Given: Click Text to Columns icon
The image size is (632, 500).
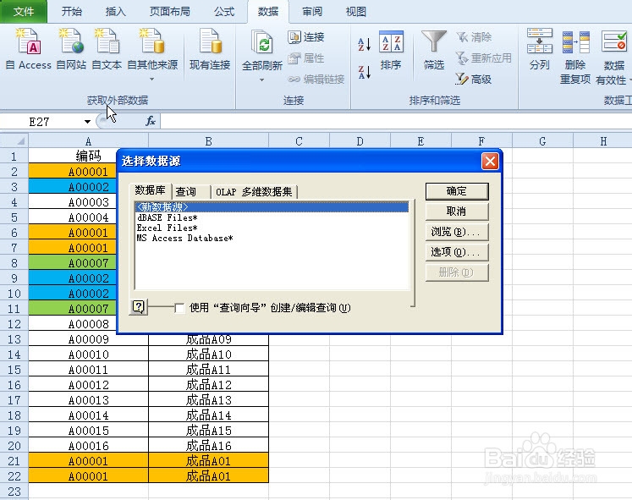Looking at the screenshot, I should pyautogui.click(x=539, y=50).
